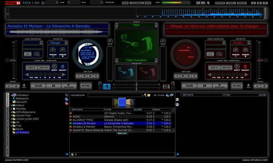Click the crossfader slider between decks
The image size is (273, 163).
coord(136,85)
